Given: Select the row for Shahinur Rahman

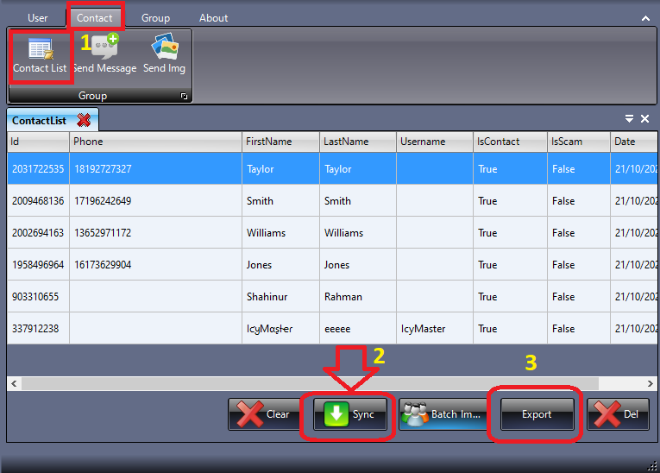Looking at the screenshot, I should click(x=267, y=297).
